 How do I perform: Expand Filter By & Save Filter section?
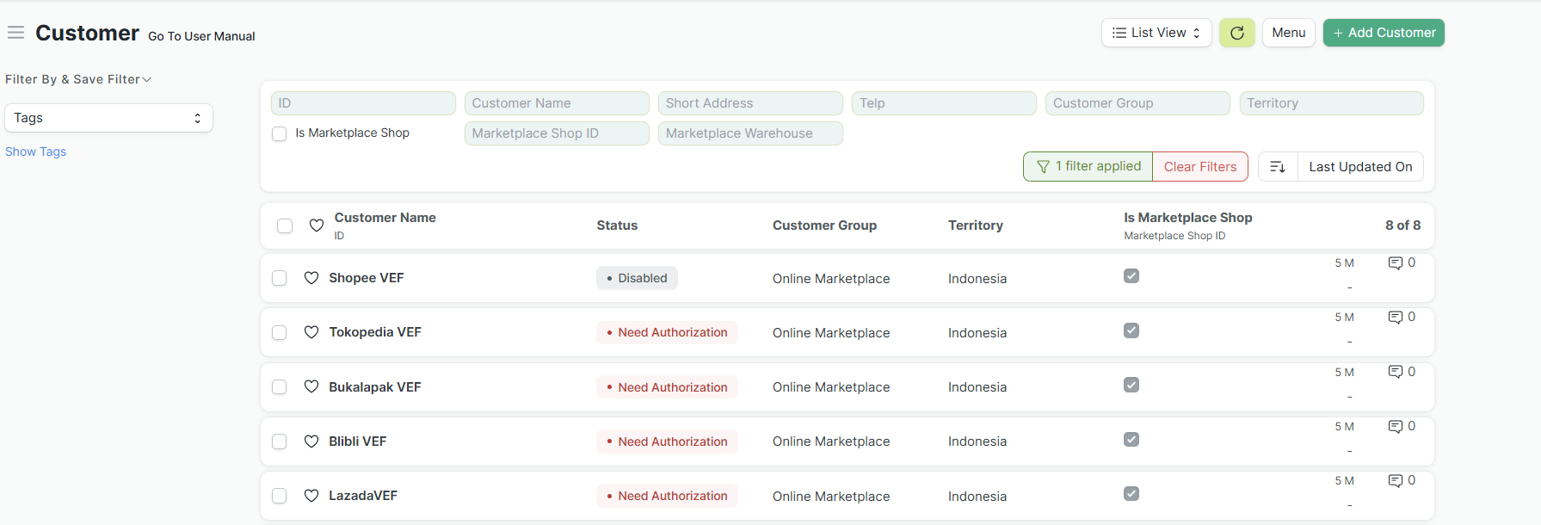77,79
